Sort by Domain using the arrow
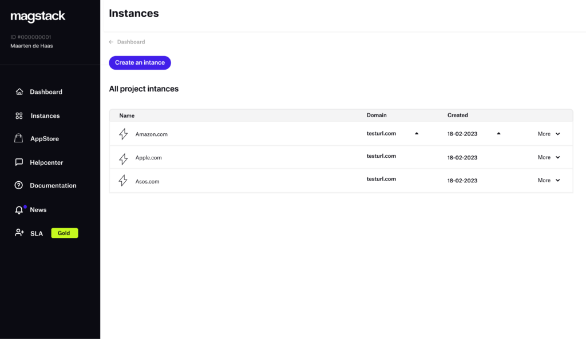 coord(417,133)
